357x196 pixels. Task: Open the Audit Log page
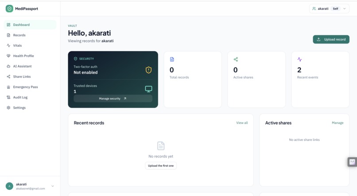coord(30,97)
